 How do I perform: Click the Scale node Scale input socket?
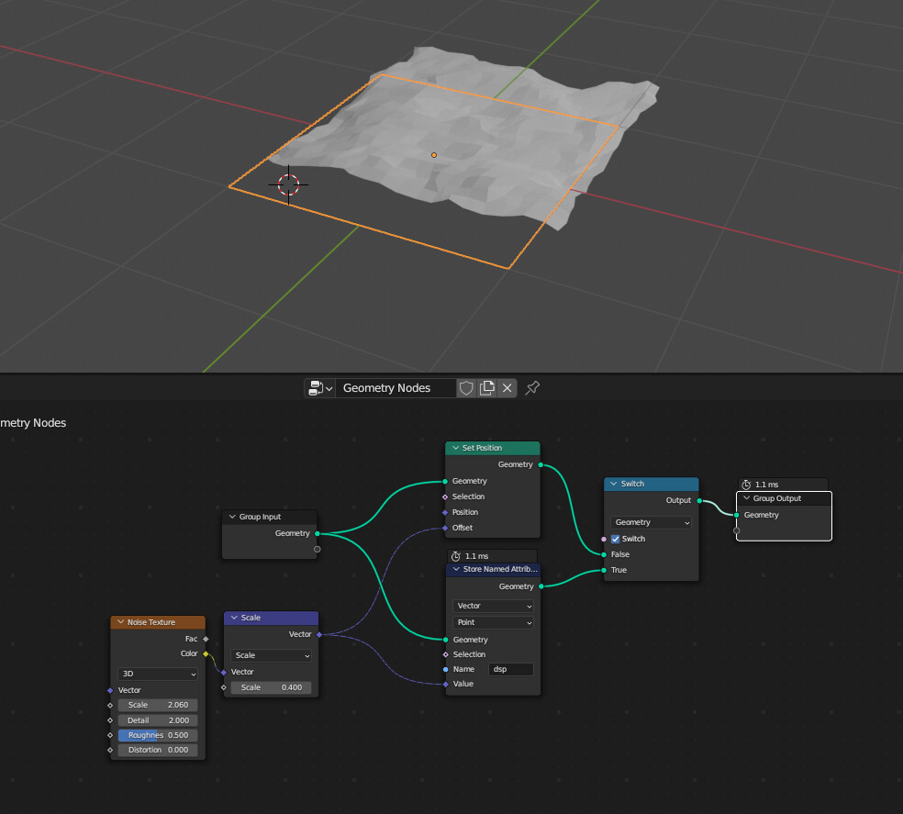coord(224,688)
